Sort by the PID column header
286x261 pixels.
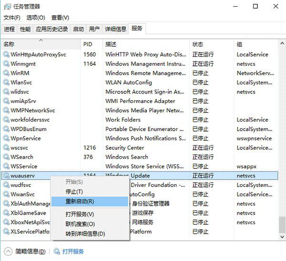point(88,44)
